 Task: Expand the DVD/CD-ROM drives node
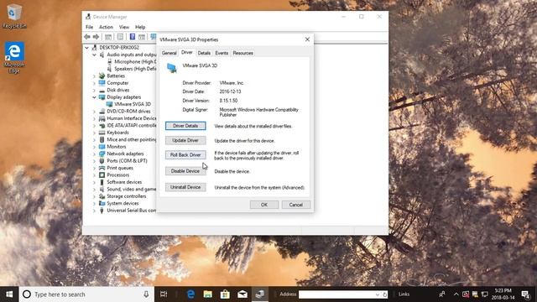[x=94, y=112]
